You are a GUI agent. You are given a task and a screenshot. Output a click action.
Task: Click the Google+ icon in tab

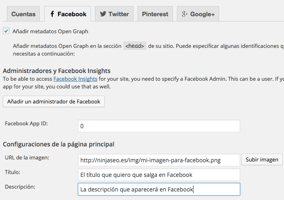(x=185, y=14)
